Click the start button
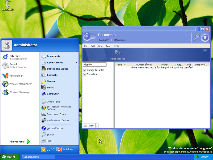Screen dimensions: 213x160 coord(10,157)
